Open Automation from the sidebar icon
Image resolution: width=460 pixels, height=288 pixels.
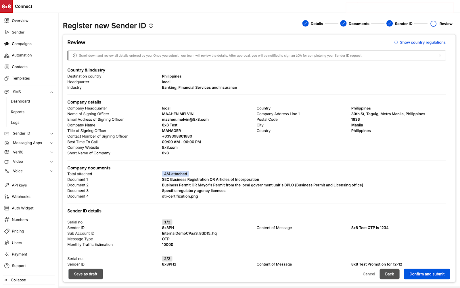point(7,55)
